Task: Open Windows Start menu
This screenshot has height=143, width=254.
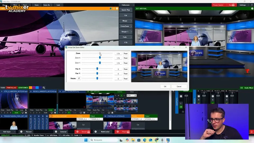Action: point(86,140)
